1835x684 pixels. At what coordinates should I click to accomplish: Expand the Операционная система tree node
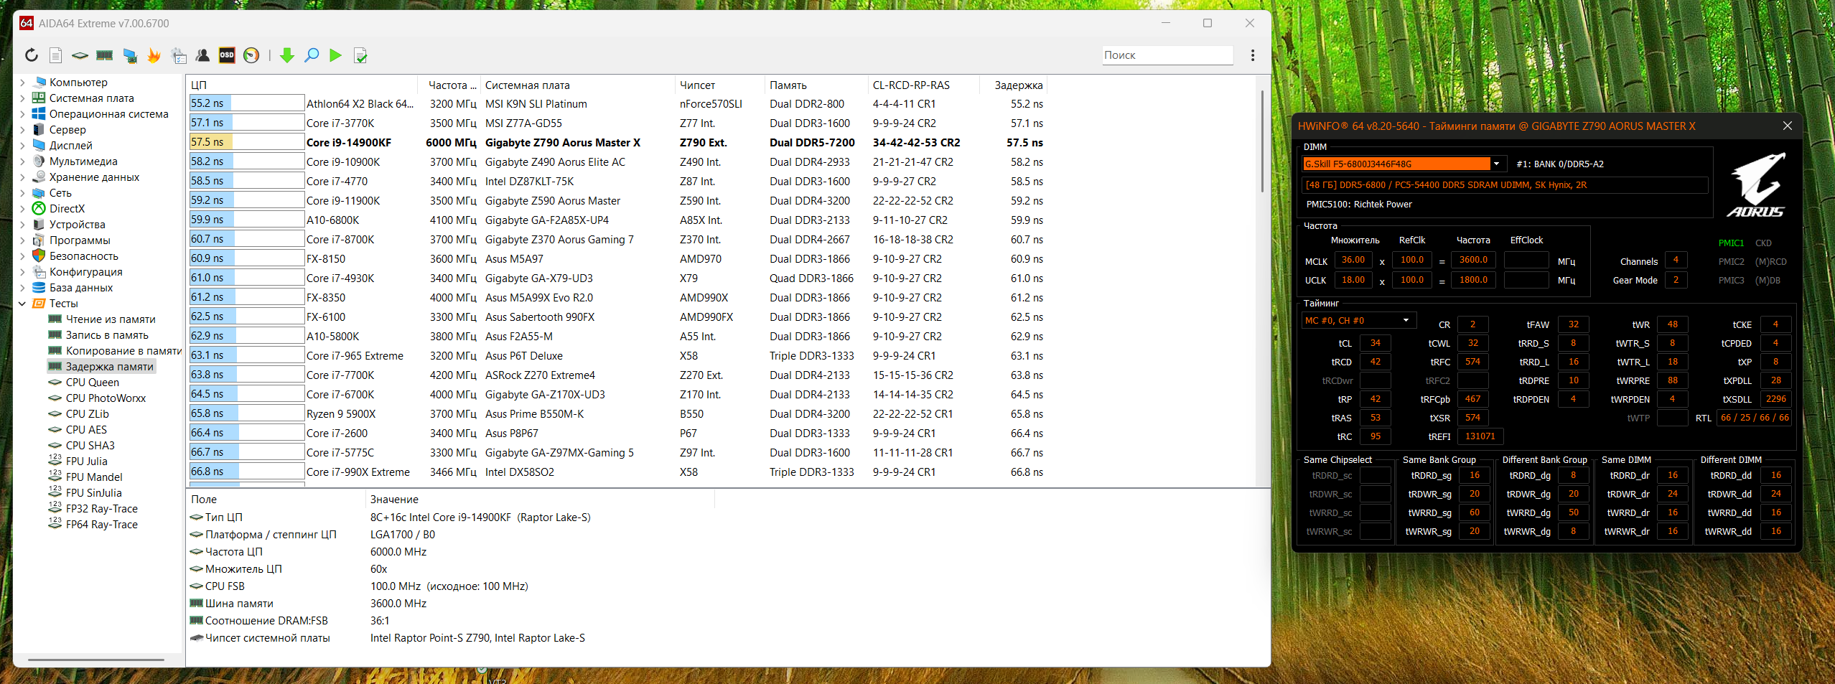click(x=22, y=114)
